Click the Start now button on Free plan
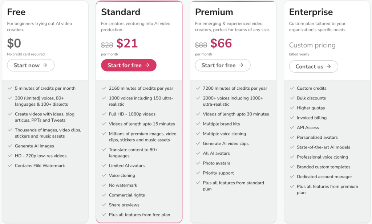The height and width of the screenshot is (224, 372). coord(31,65)
